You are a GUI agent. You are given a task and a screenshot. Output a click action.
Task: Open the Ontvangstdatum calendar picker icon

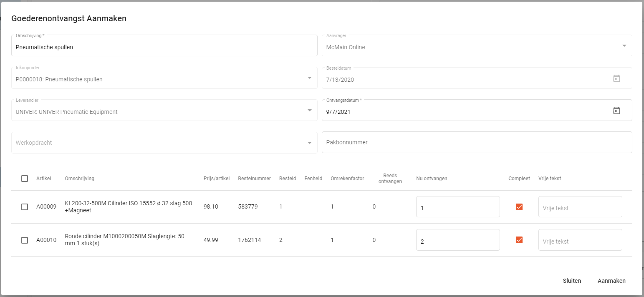[x=616, y=111]
